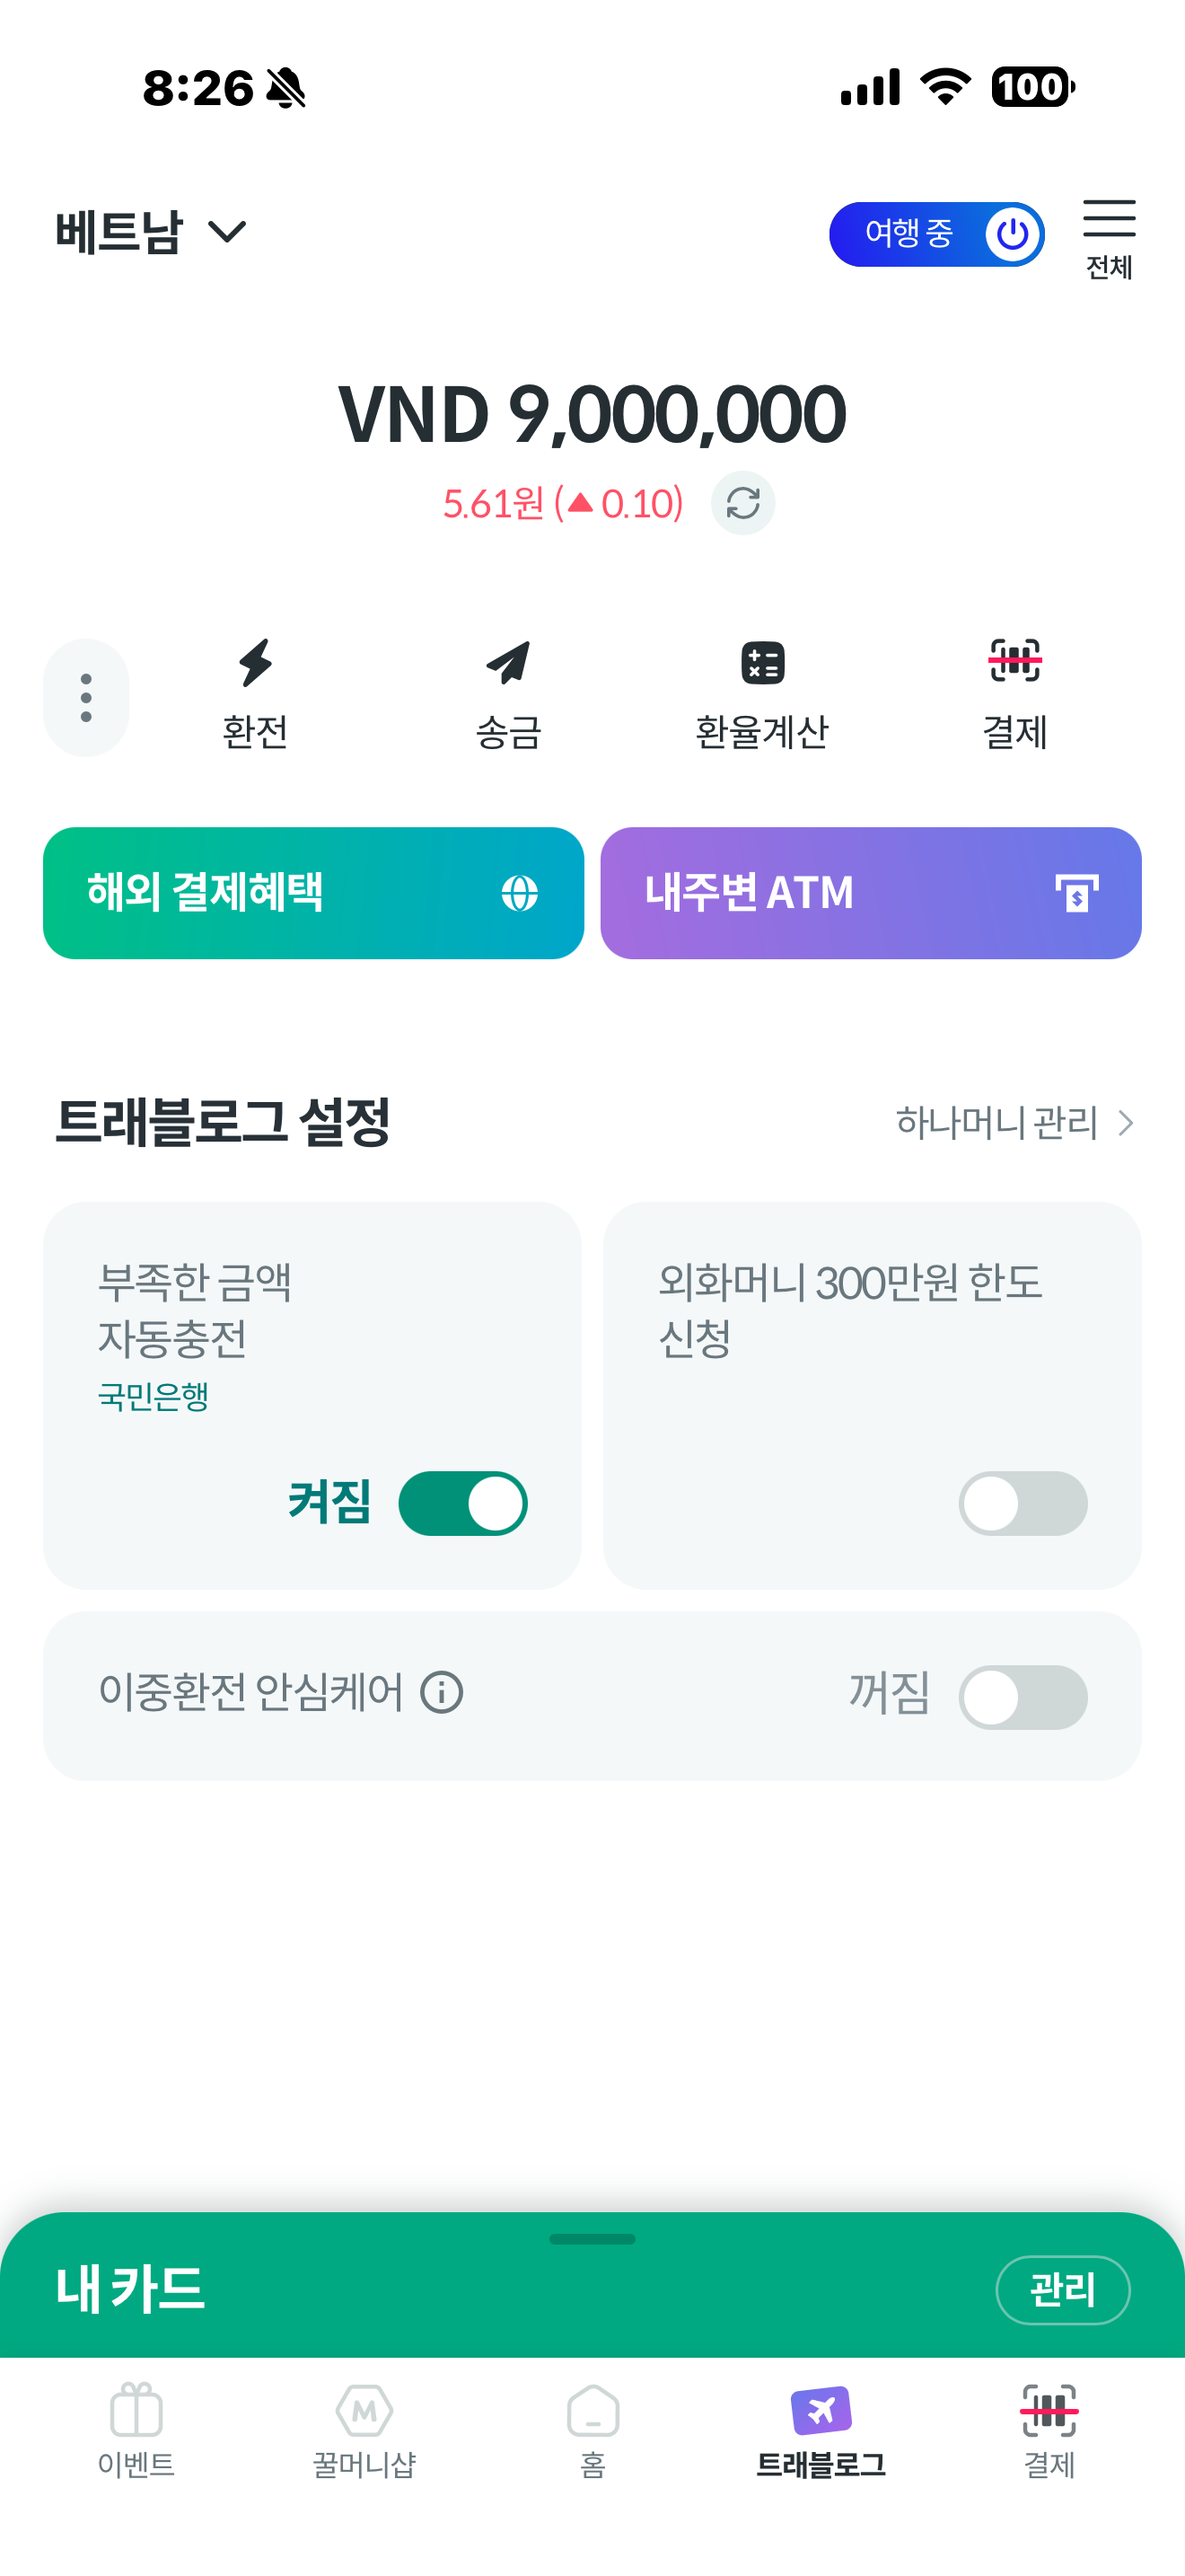Open the three-dot more options button
This screenshot has width=1185, height=2576.
86,698
